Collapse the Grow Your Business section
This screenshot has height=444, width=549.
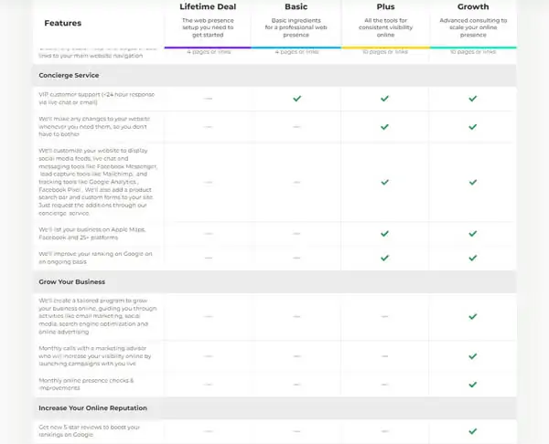274,281
